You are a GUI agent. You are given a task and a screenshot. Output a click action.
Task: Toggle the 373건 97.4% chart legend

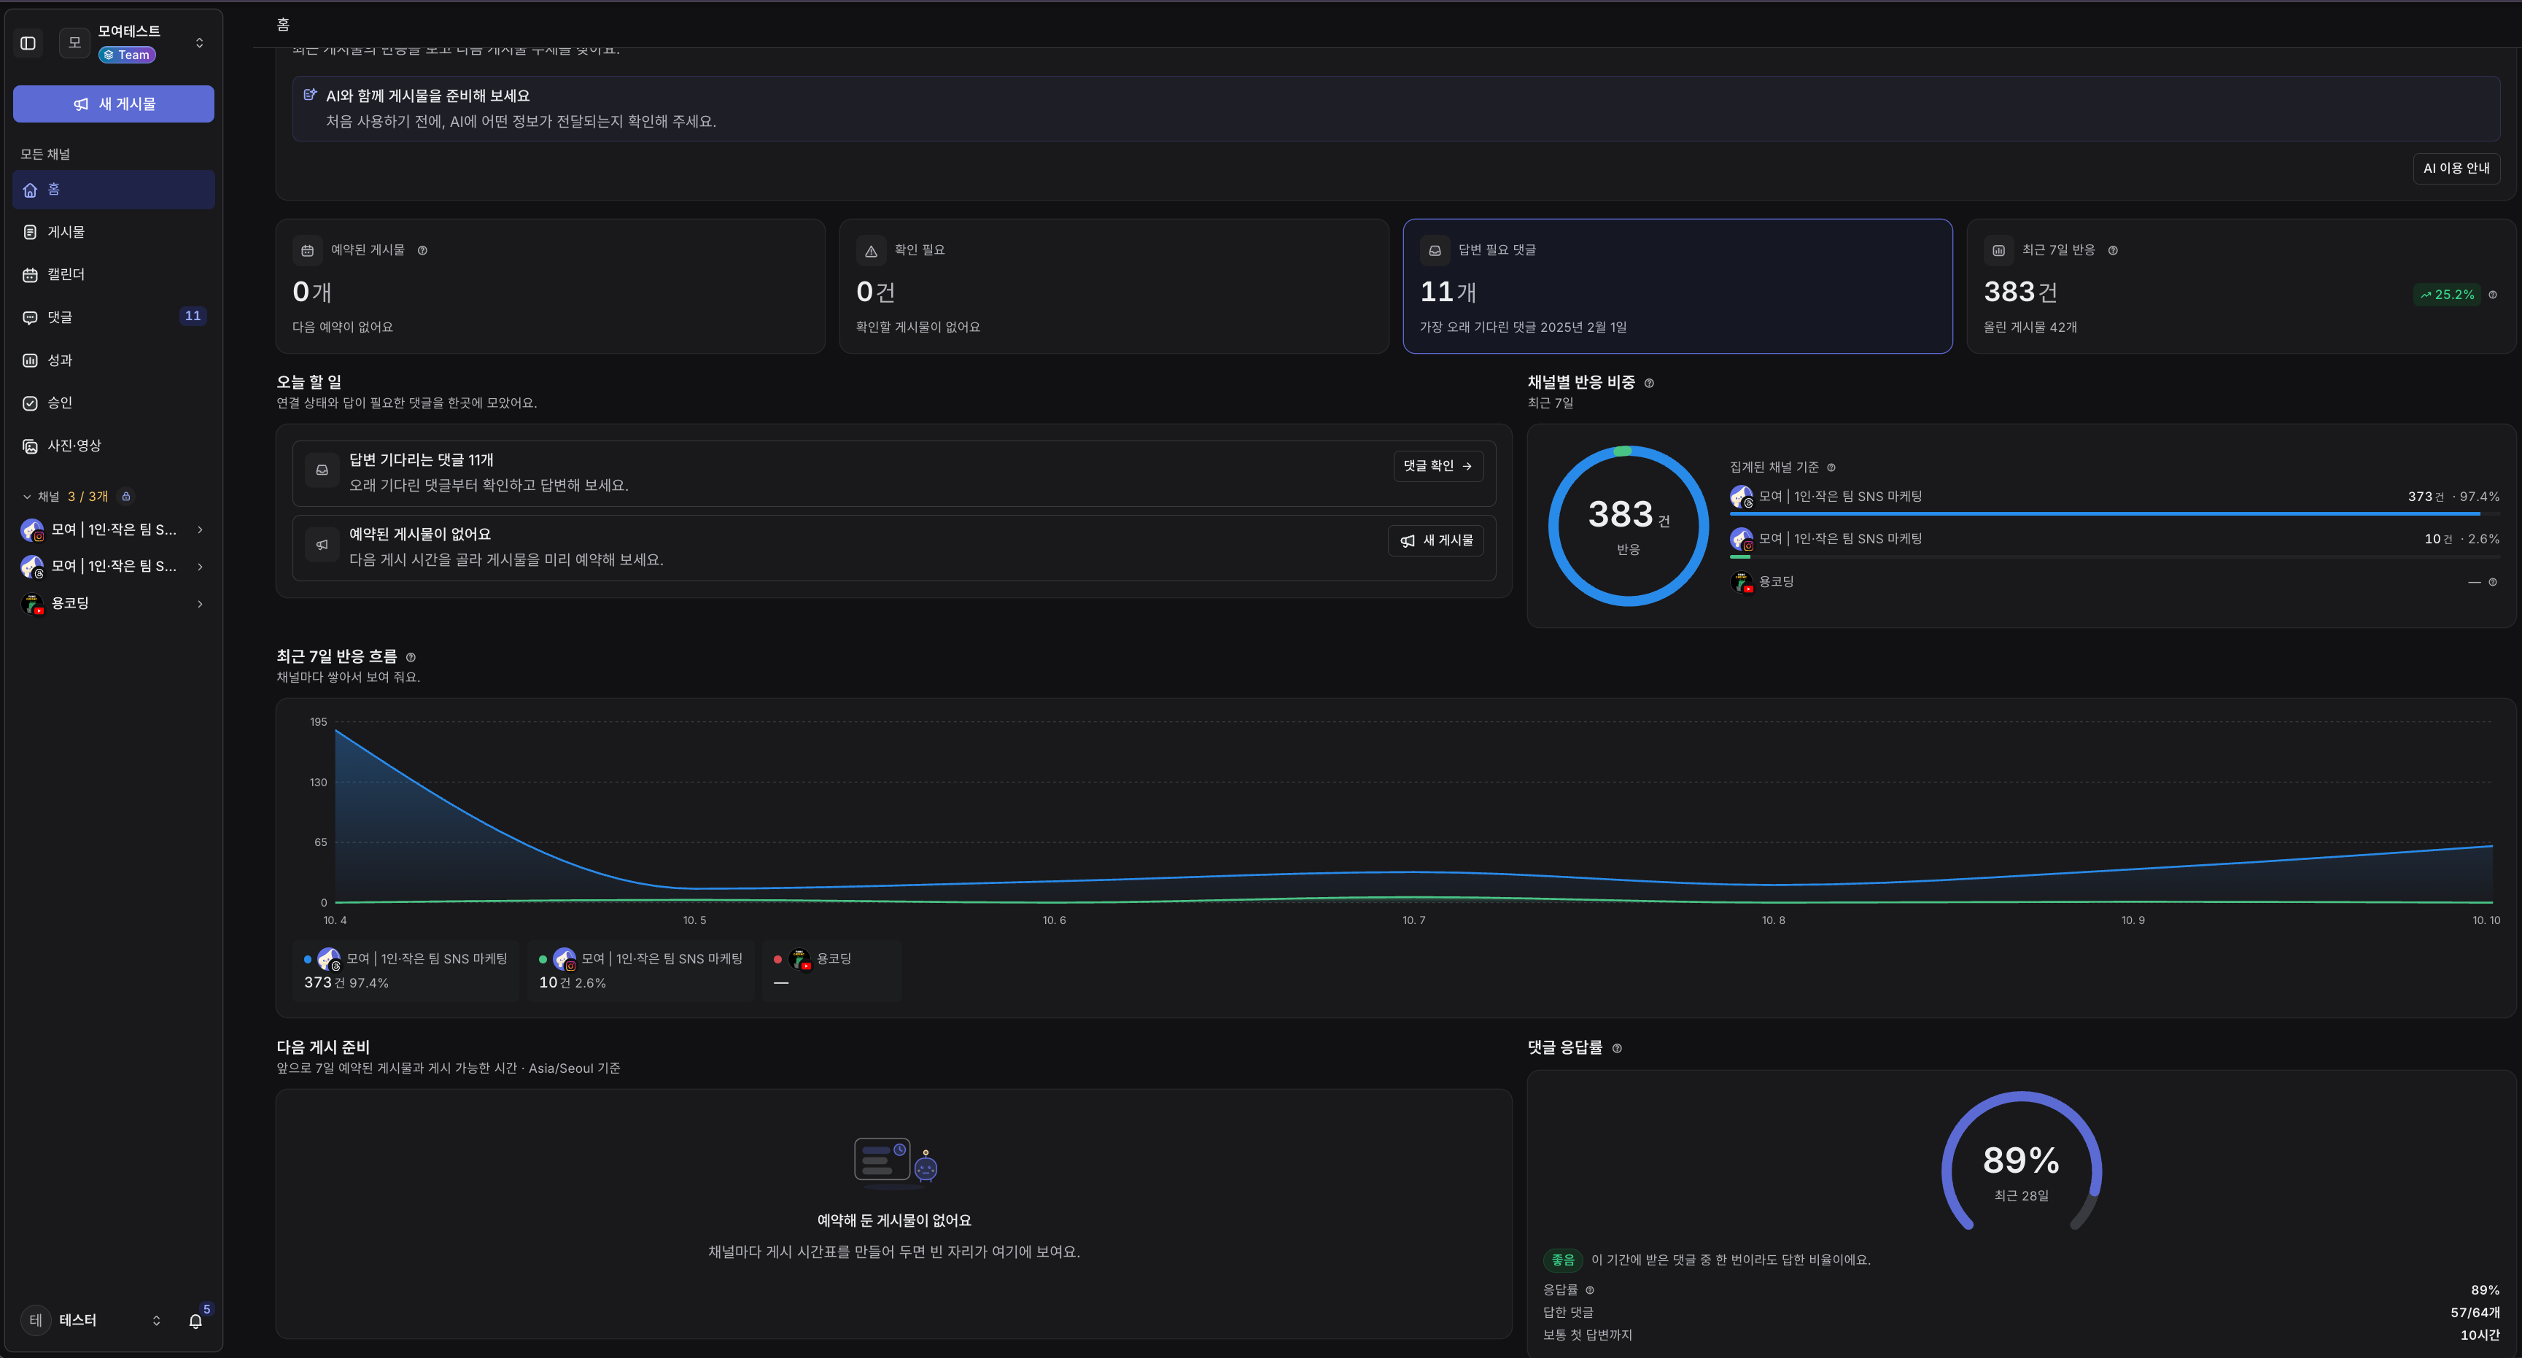[x=406, y=970]
